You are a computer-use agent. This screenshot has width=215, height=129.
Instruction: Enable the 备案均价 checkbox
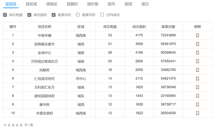tap(78, 15)
